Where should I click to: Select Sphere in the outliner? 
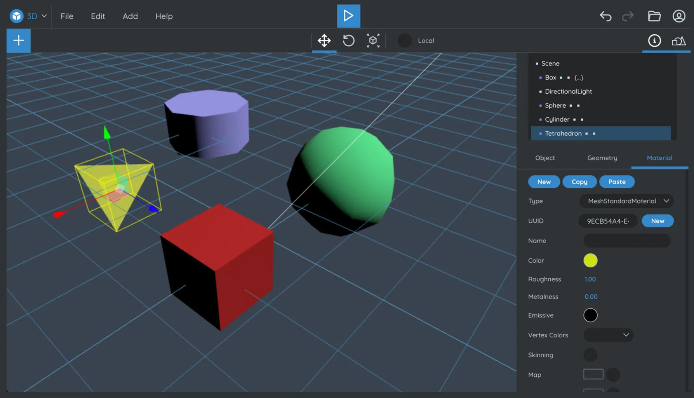(x=555, y=105)
